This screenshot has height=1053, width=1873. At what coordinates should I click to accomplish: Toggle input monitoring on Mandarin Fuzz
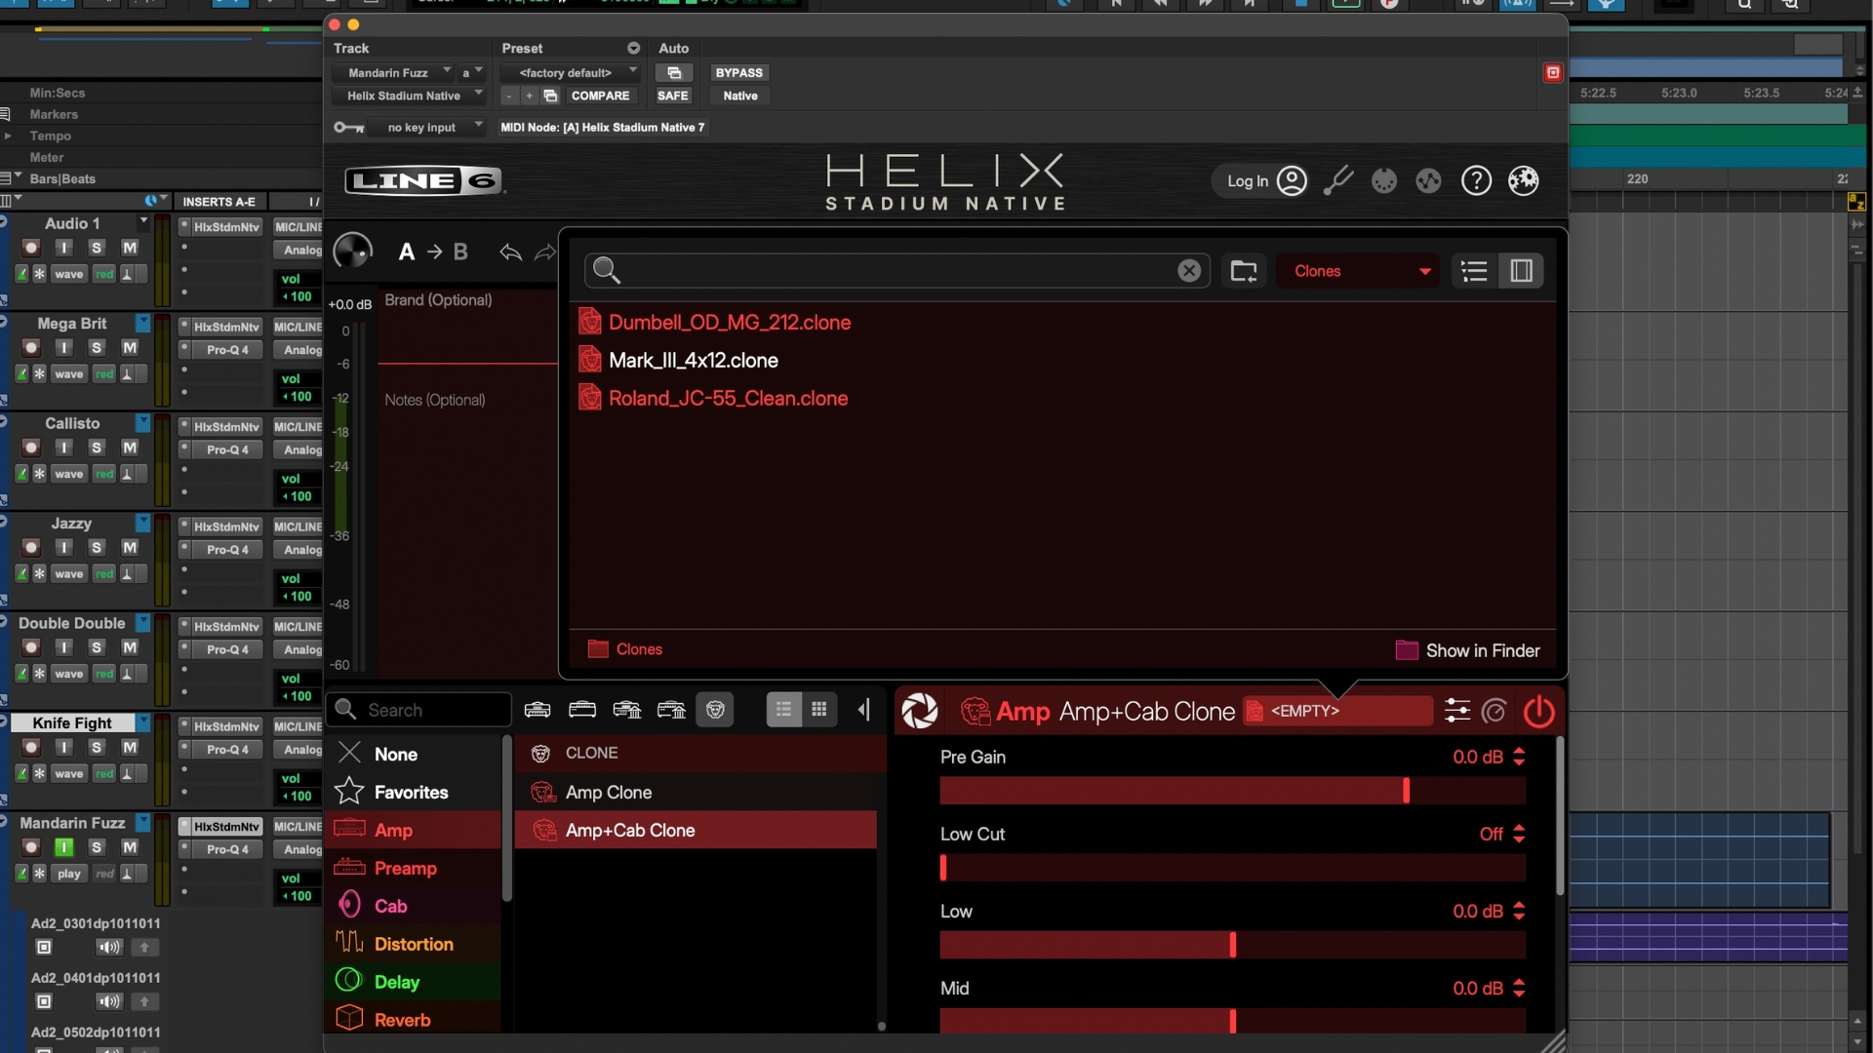(x=63, y=847)
